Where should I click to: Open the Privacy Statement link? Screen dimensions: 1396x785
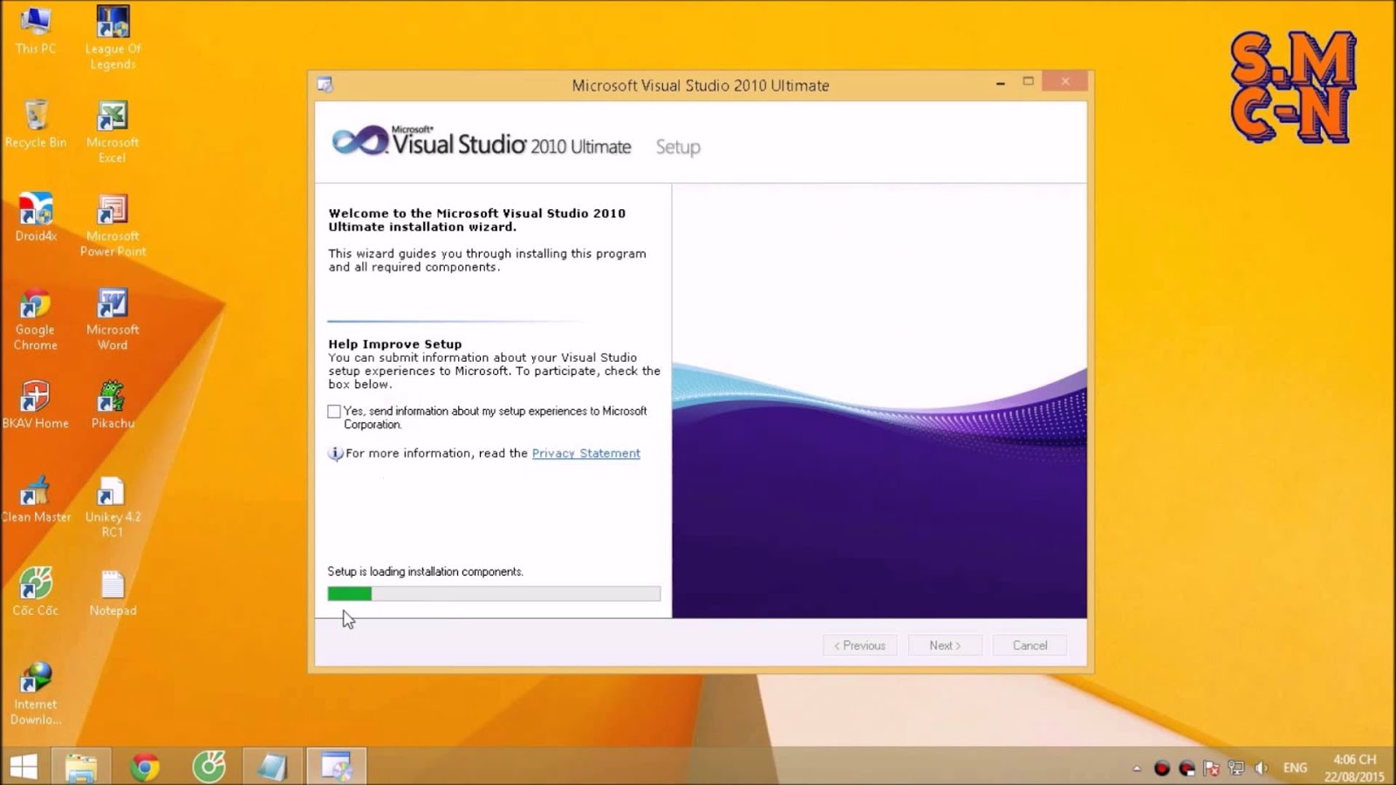click(586, 454)
